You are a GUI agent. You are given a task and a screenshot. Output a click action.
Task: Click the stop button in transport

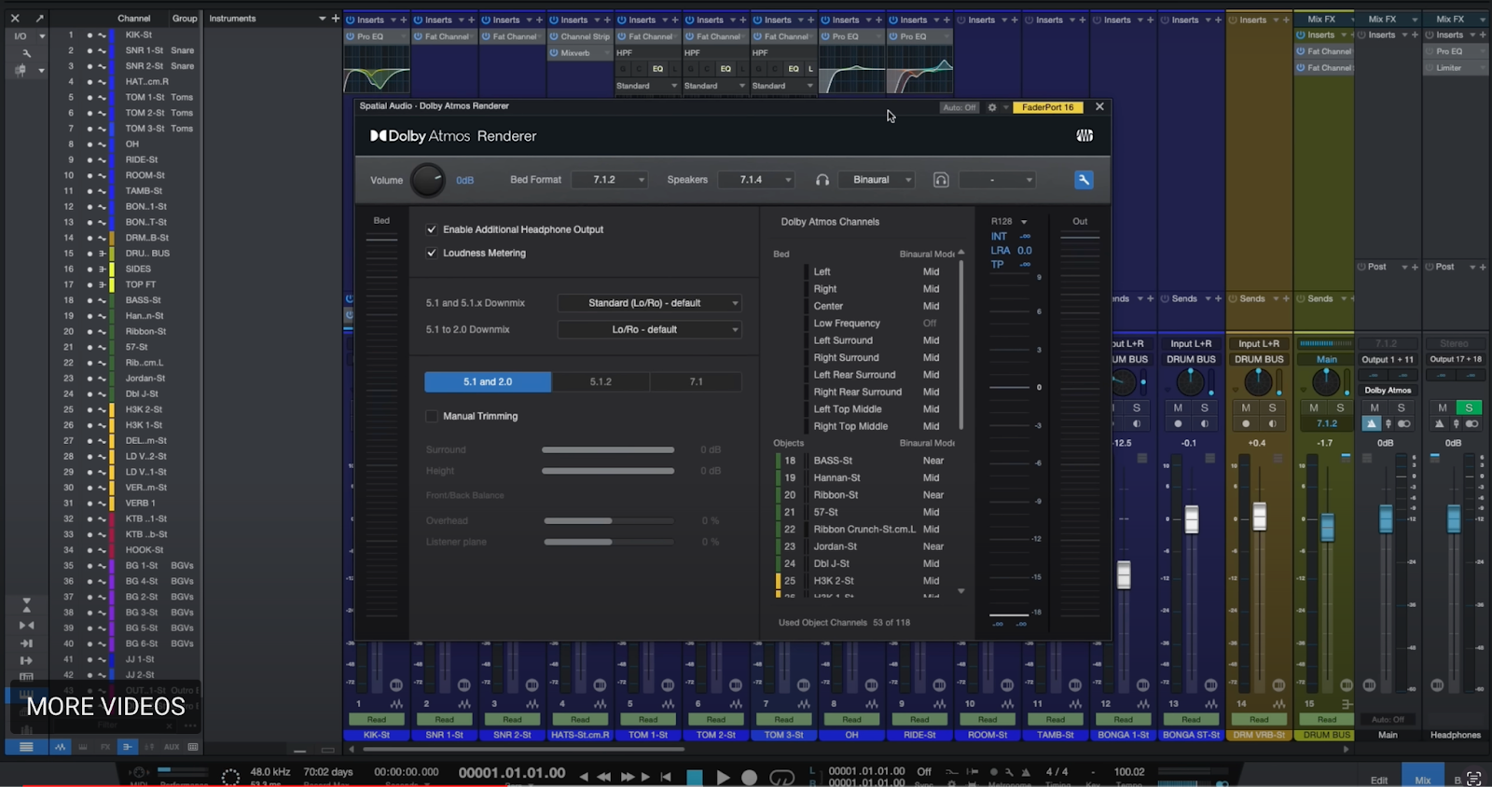695,777
